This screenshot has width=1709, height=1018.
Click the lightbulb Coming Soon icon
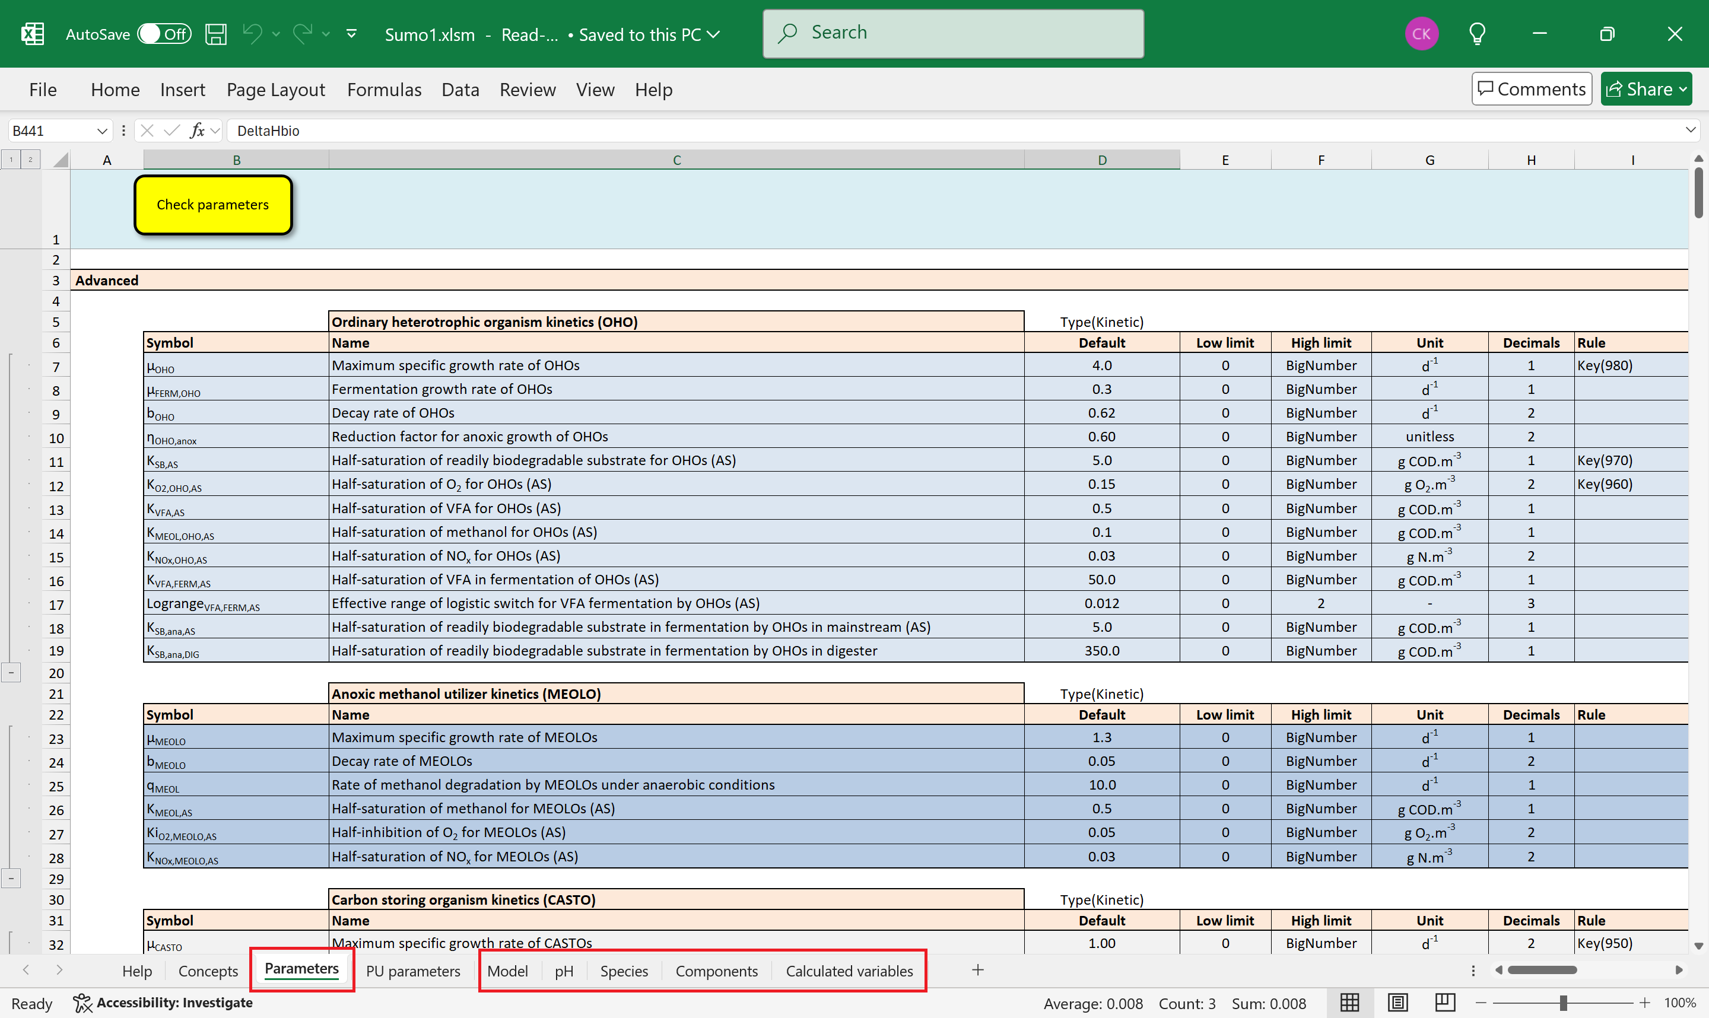(1477, 34)
